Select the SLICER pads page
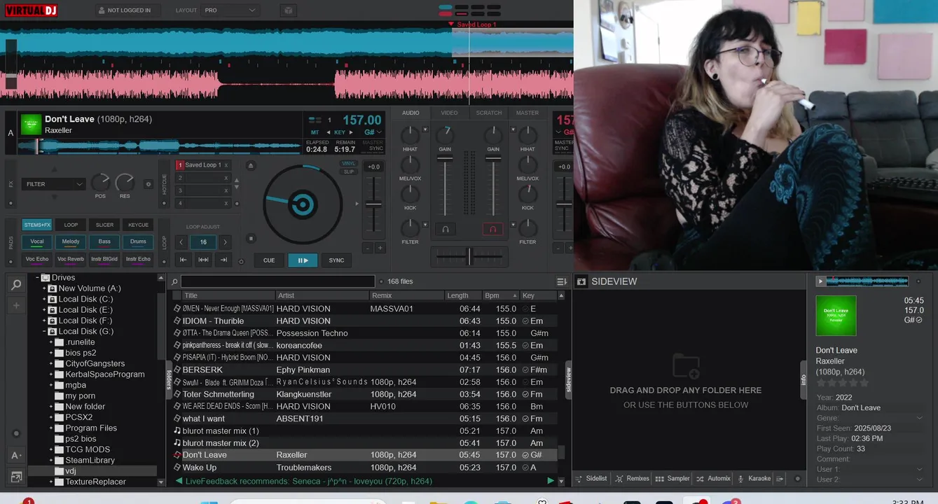 (x=104, y=225)
